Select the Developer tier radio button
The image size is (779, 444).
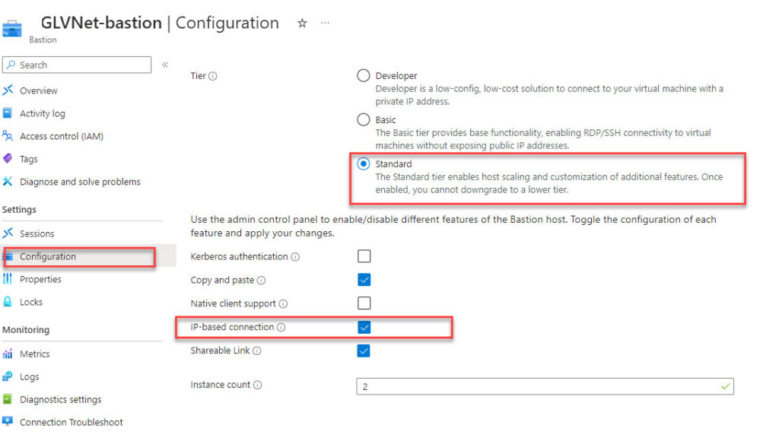point(364,76)
